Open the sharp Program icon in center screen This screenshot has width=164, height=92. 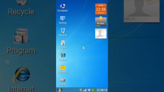63,44
